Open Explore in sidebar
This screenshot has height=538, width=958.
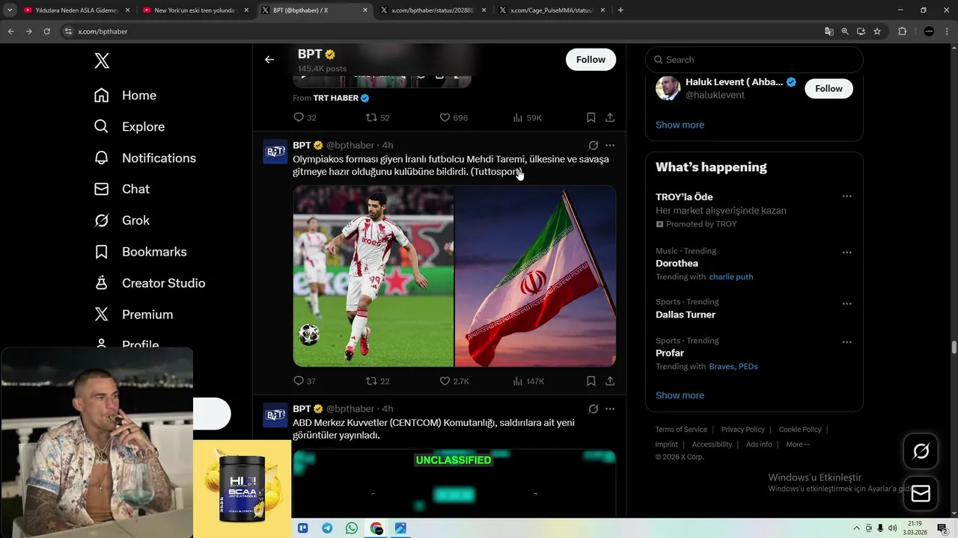129,127
